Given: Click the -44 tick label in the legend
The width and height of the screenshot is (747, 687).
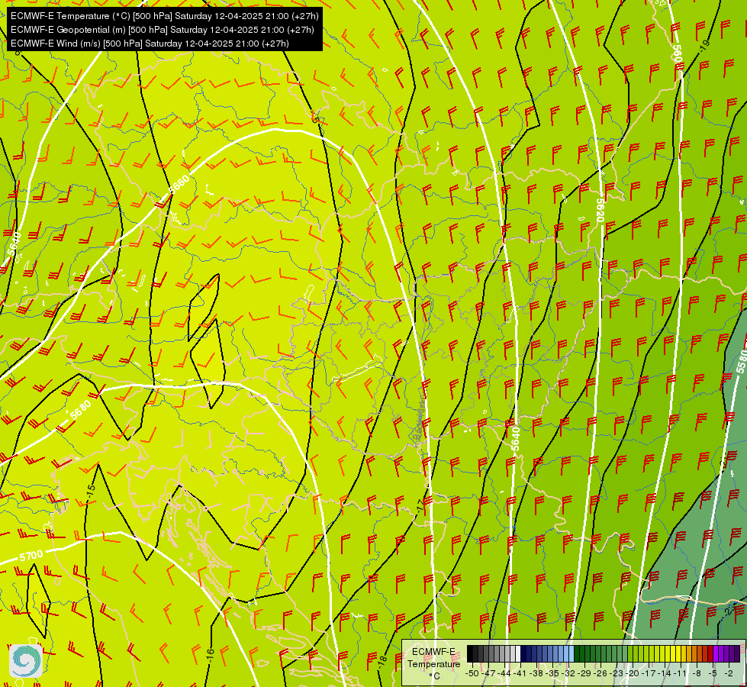Looking at the screenshot, I should coord(504,673).
